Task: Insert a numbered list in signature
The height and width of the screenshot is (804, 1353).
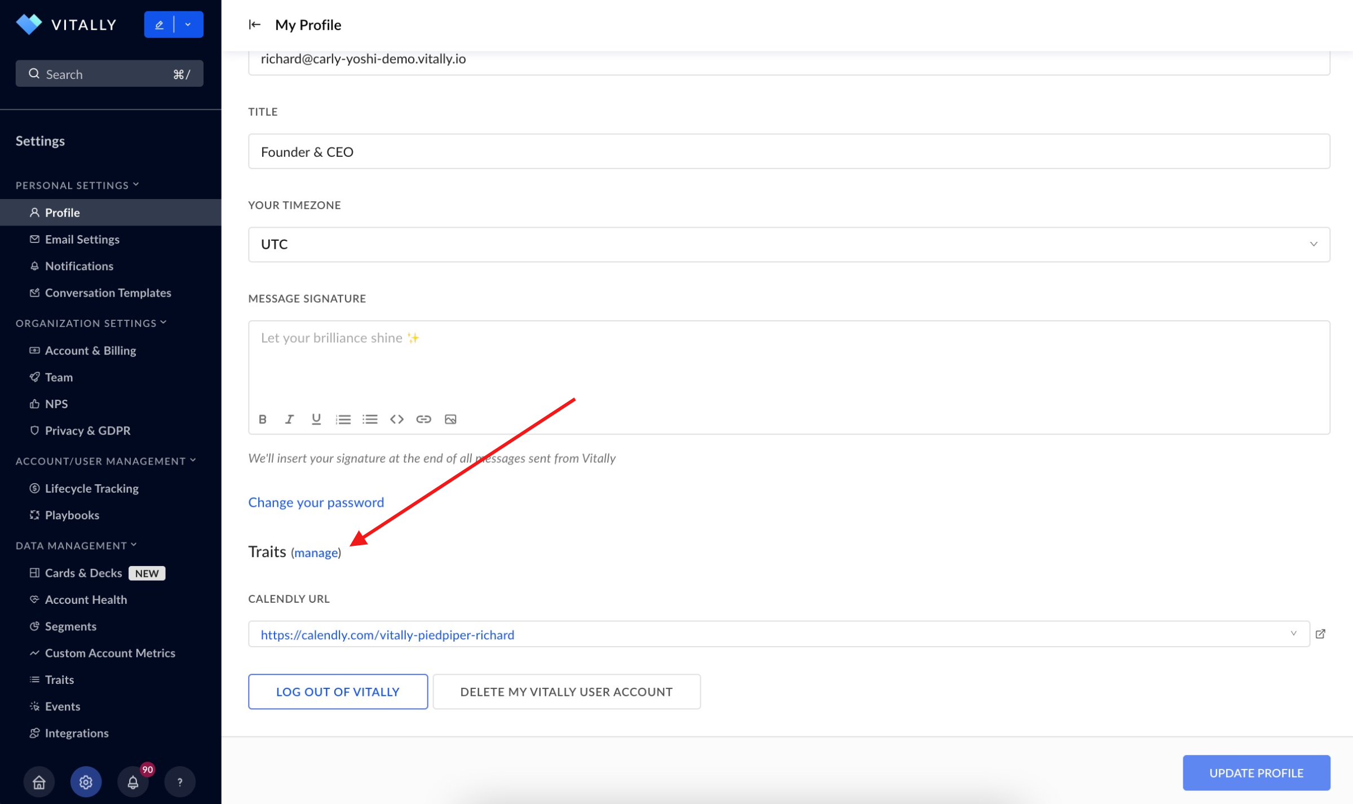Action: [343, 419]
